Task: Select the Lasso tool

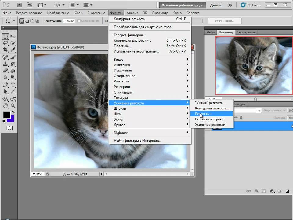Action: point(5,43)
